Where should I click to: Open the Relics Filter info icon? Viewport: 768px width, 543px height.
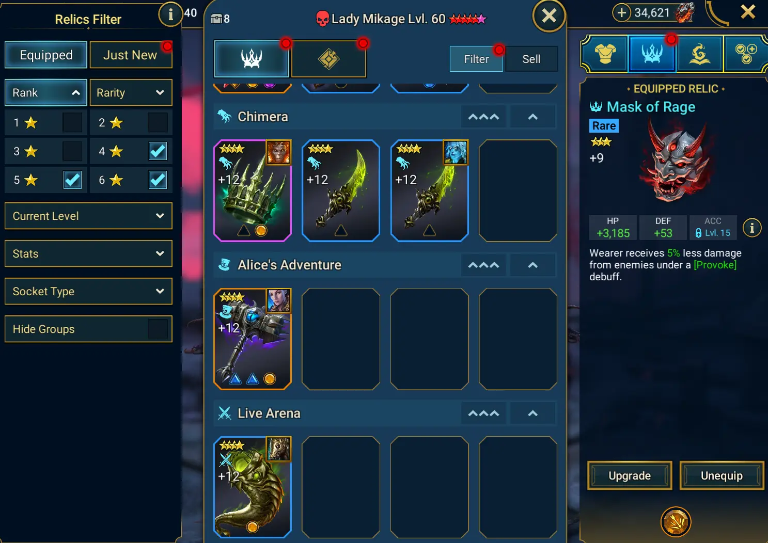170,14
